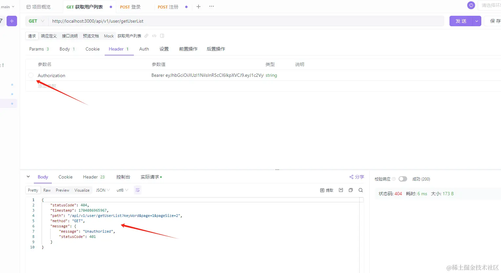Screen dimensions: 501x273
Task: Open the Auth tab
Action: point(144,49)
